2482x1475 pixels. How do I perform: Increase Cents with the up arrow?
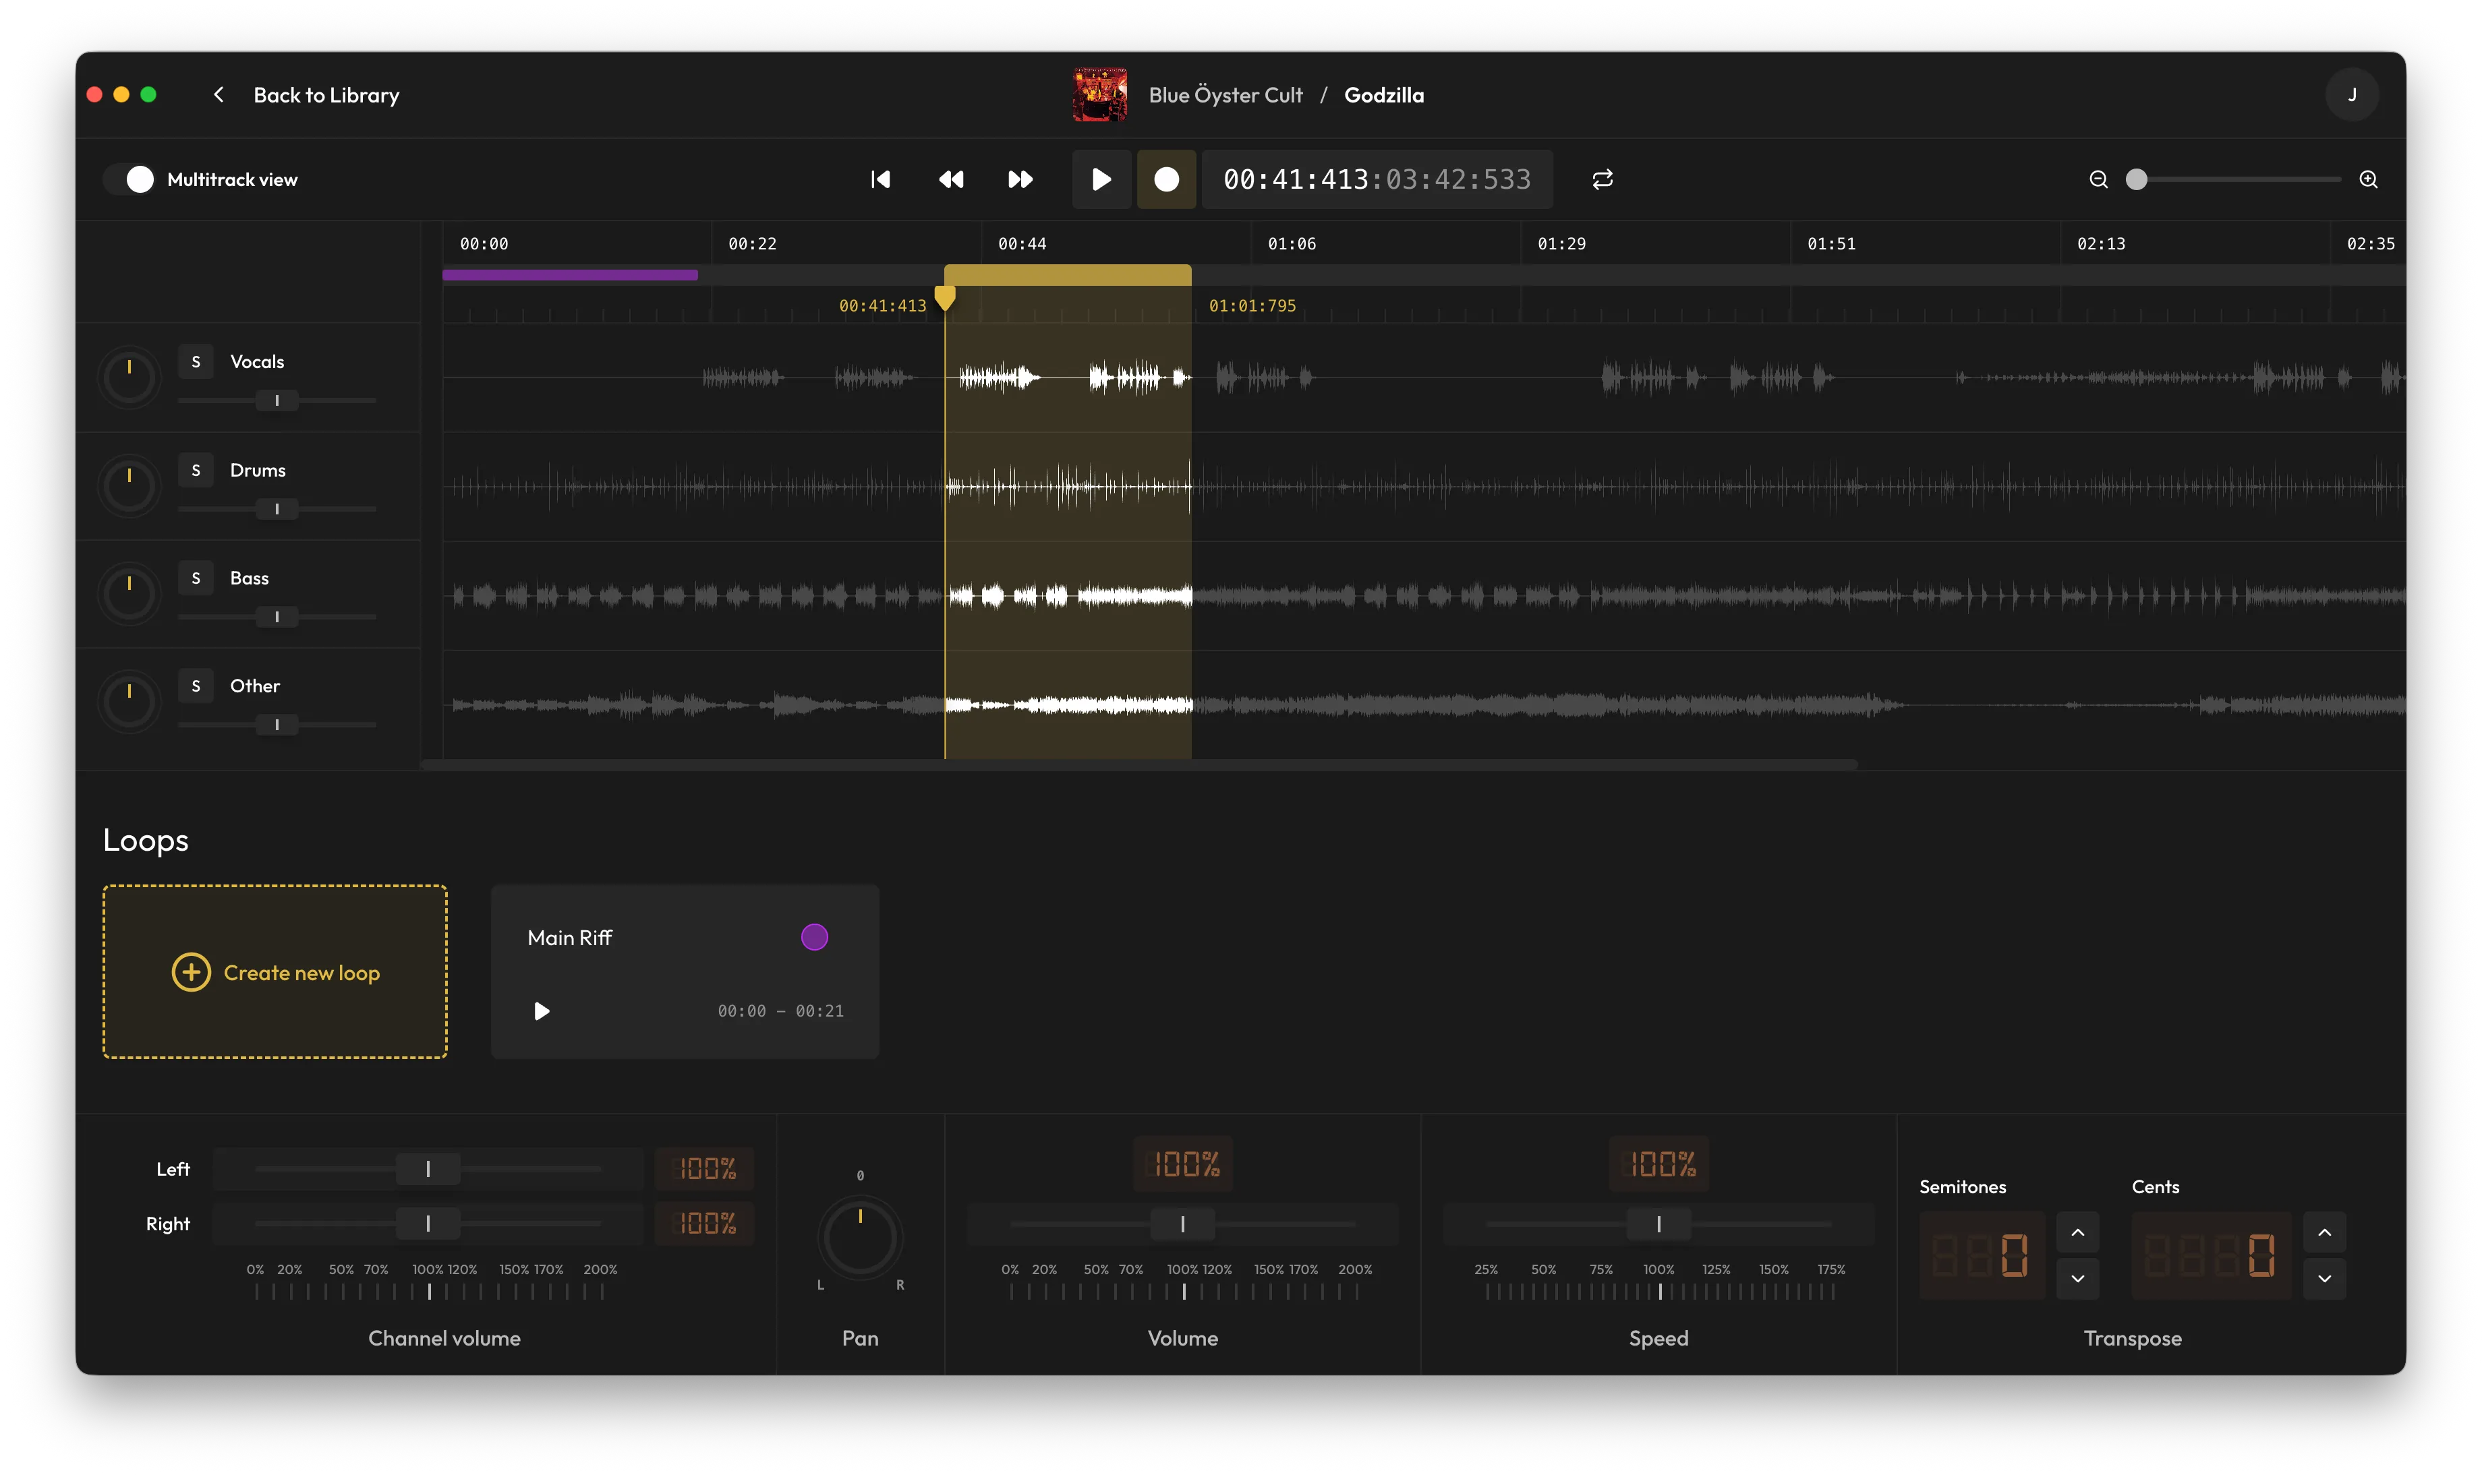pyautogui.click(x=2324, y=1232)
